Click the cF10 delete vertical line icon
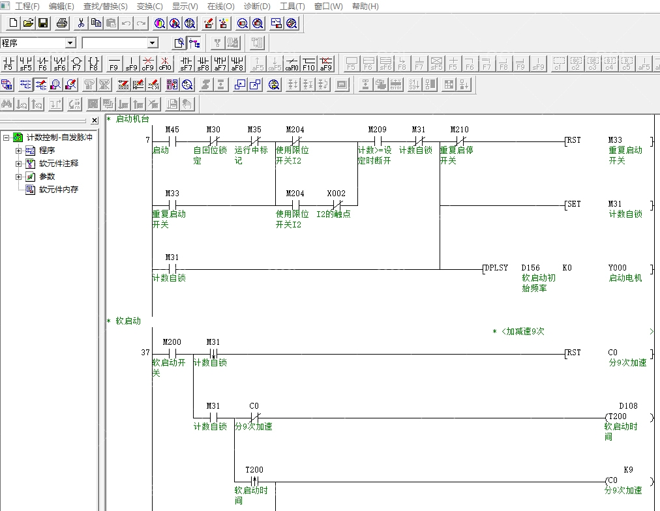The width and height of the screenshot is (660, 511). (x=165, y=63)
